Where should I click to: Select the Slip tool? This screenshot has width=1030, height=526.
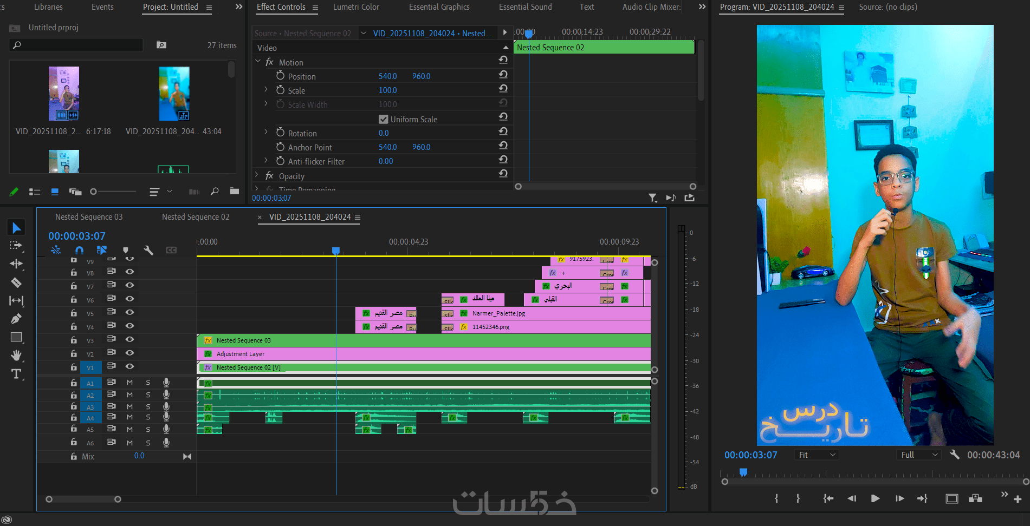(x=16, y=300)
